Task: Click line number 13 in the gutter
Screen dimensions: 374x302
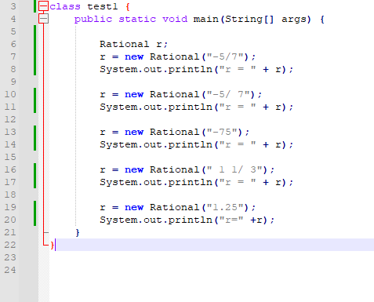Action: (x=10, y=132)
